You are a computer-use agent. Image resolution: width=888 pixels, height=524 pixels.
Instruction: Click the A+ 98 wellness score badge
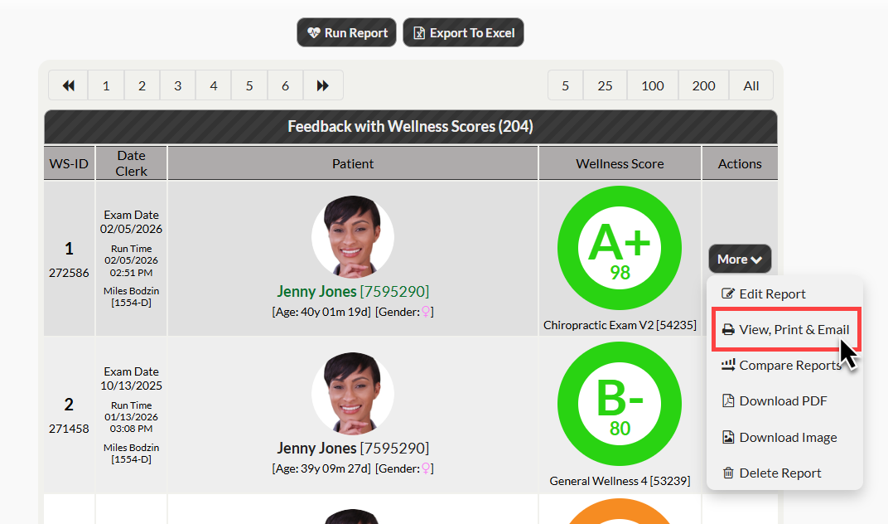pyautogui.click(x=620, y=248)
